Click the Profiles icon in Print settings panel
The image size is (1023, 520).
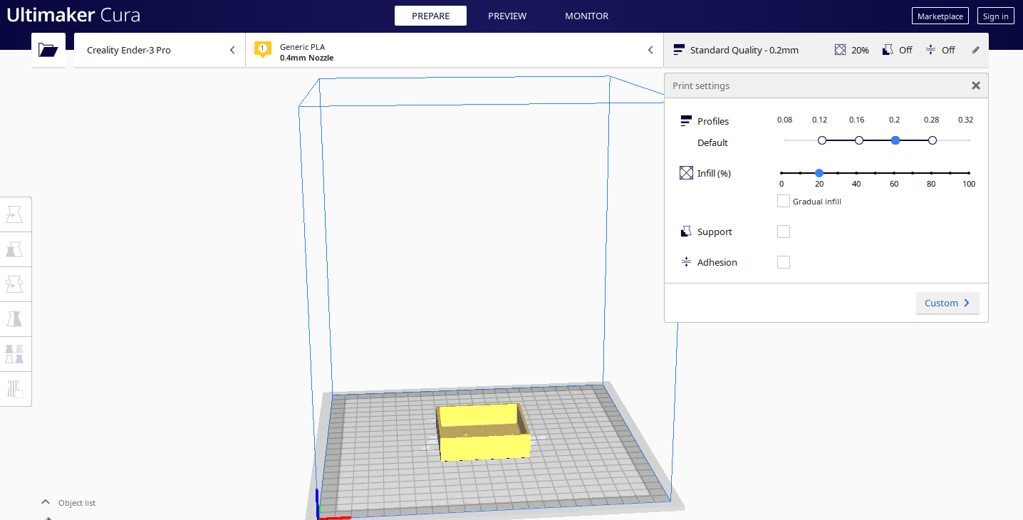[x=686, y=120]
